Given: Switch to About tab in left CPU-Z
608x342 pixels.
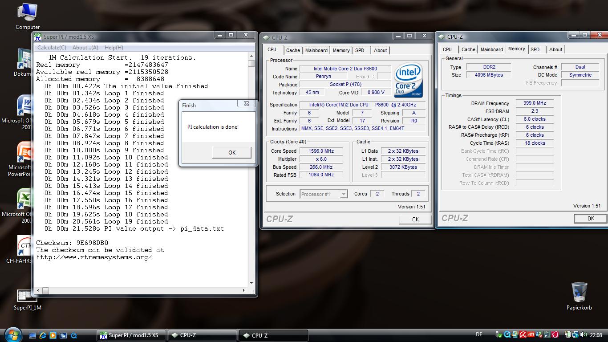Looking at the screenshot, I should click(380, 50).
